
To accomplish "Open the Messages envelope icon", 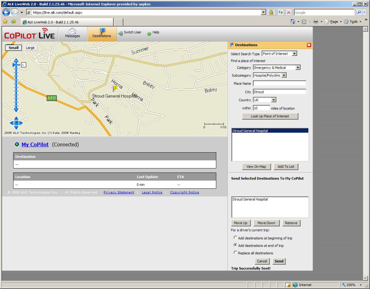I will pos(72,31).
